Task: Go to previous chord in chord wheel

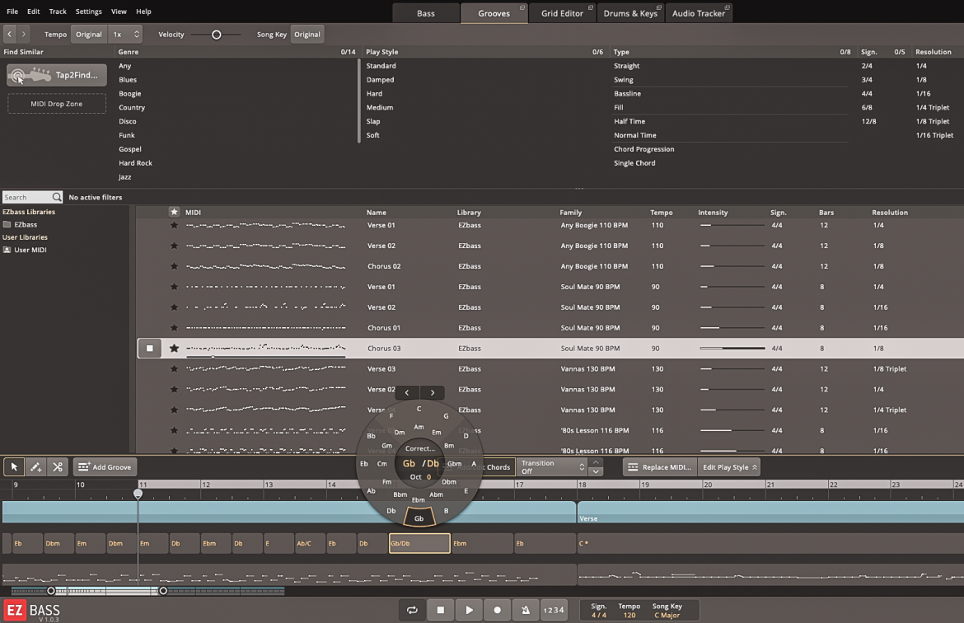Action: 407,392
